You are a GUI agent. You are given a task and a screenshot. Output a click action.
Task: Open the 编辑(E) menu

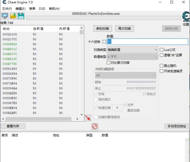point(21,9)
